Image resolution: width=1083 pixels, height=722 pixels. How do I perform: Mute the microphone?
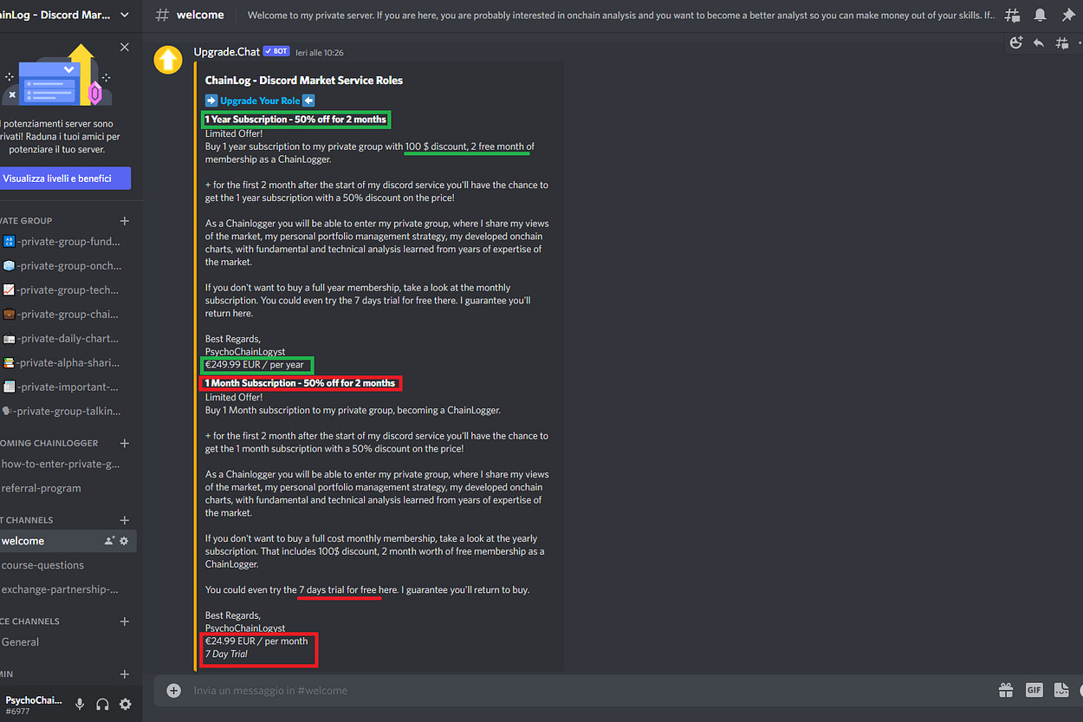coord(80,704)
